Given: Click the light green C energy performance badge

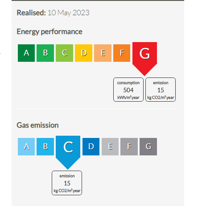Looking at the screenshot, I should [x=64, y=53].
